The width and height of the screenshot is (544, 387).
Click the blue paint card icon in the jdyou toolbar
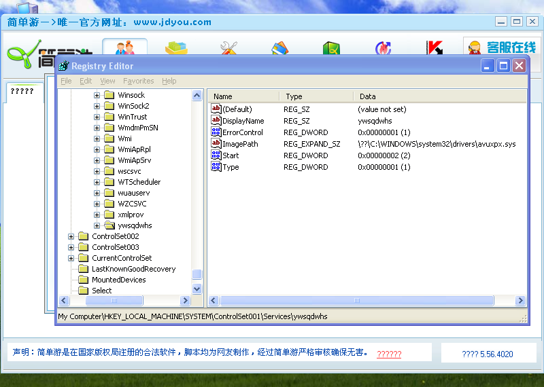tap(280, 48)
